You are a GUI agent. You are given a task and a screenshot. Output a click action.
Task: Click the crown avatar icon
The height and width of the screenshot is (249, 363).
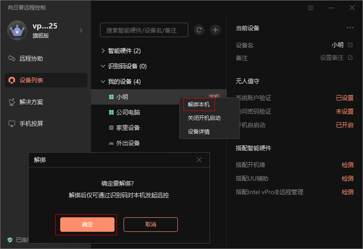[17, 30]
